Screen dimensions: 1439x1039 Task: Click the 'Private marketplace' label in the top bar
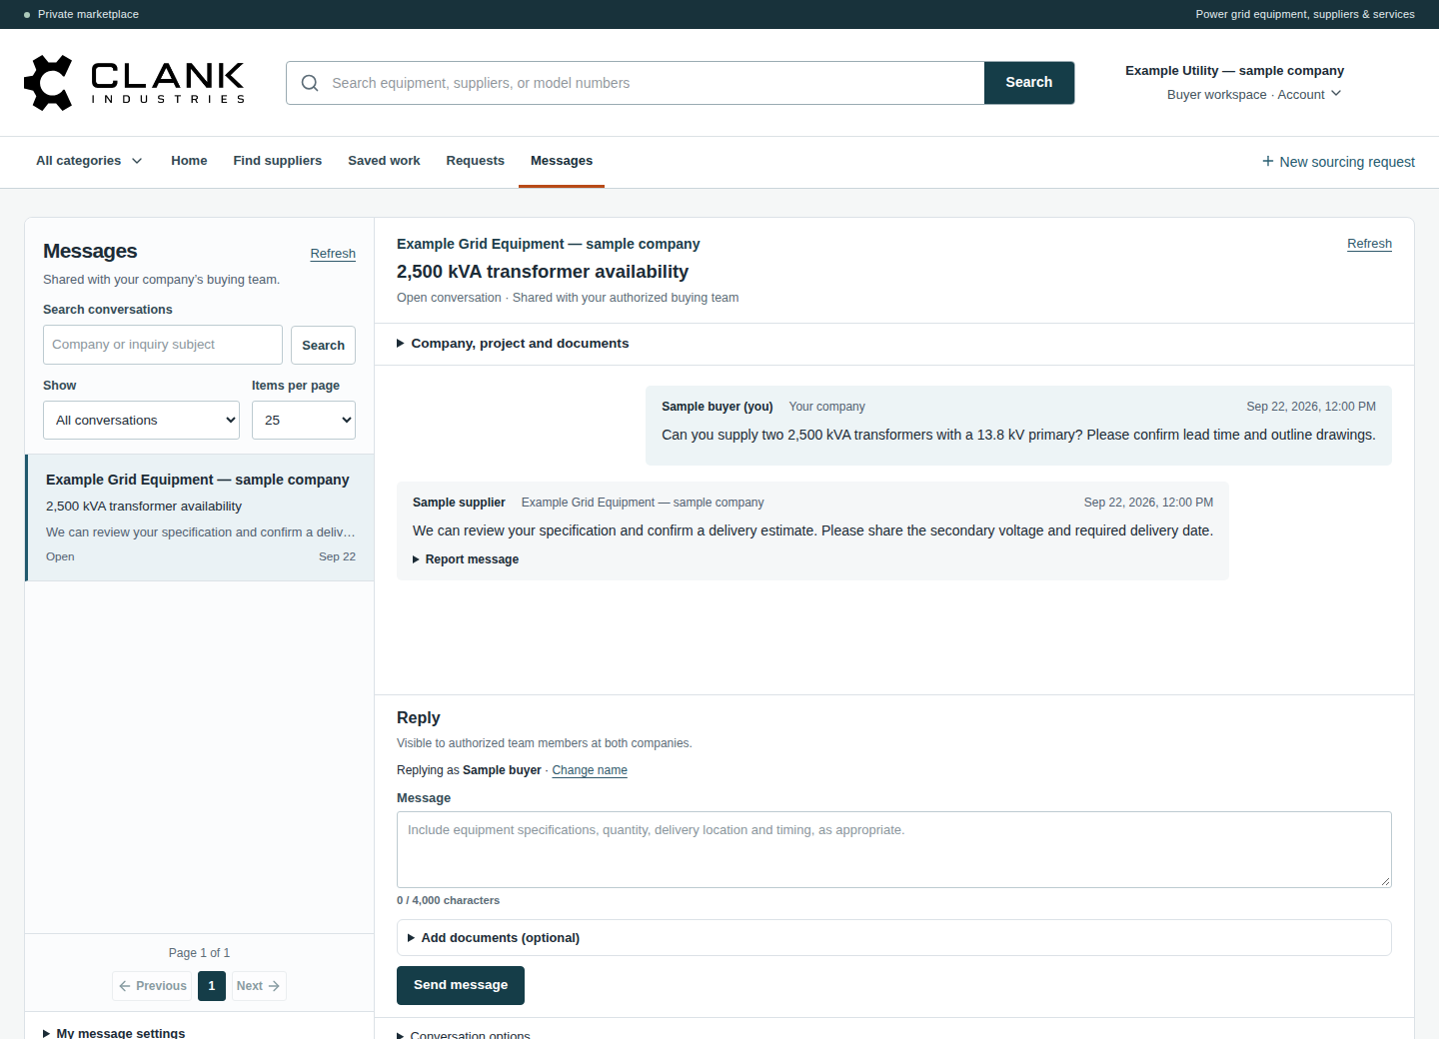pos(88,14)
